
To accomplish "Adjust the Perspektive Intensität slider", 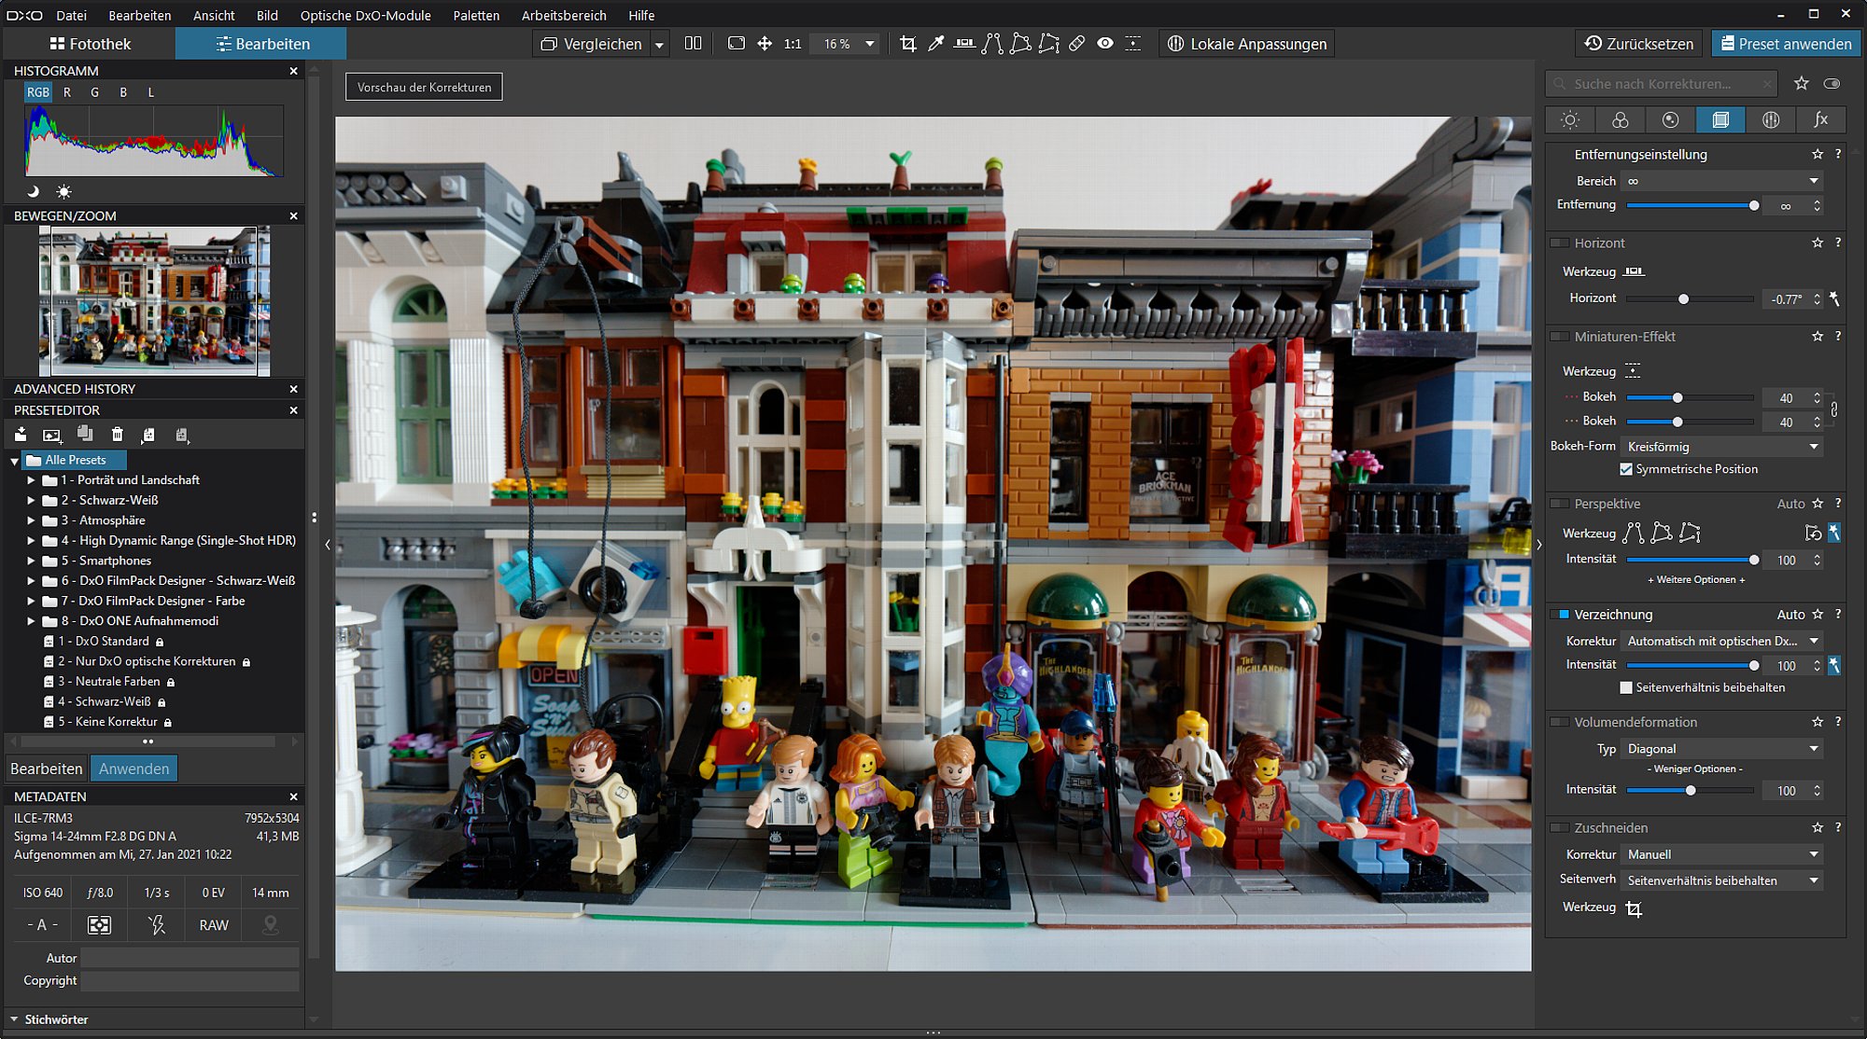I will (1691, 561).
